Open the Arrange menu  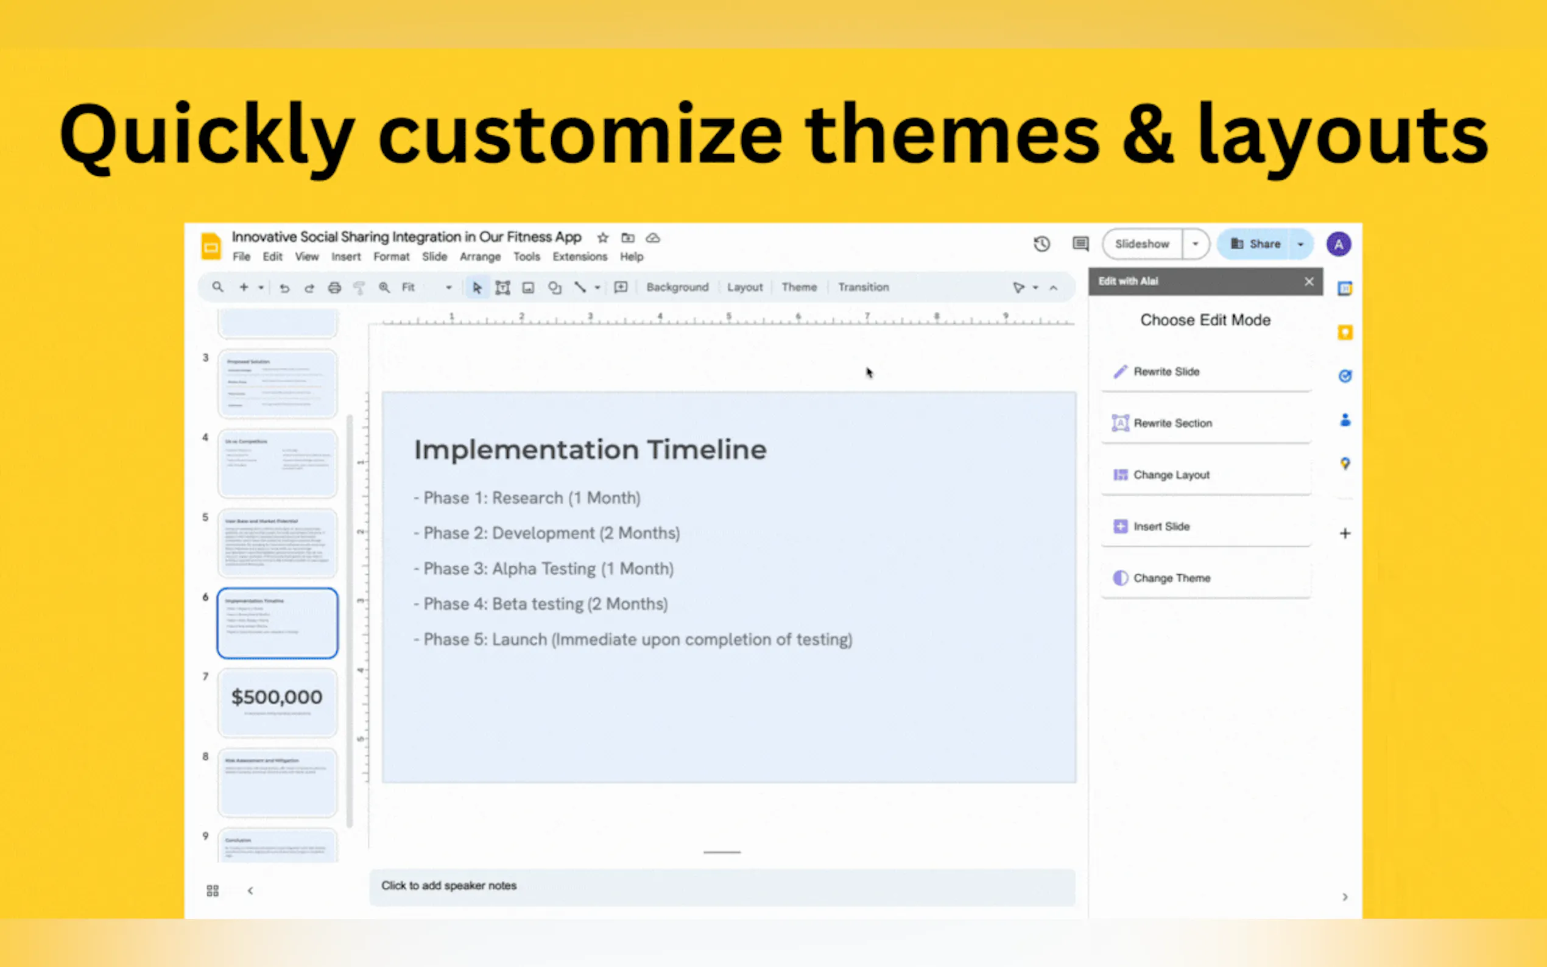(x=481, y=256)
